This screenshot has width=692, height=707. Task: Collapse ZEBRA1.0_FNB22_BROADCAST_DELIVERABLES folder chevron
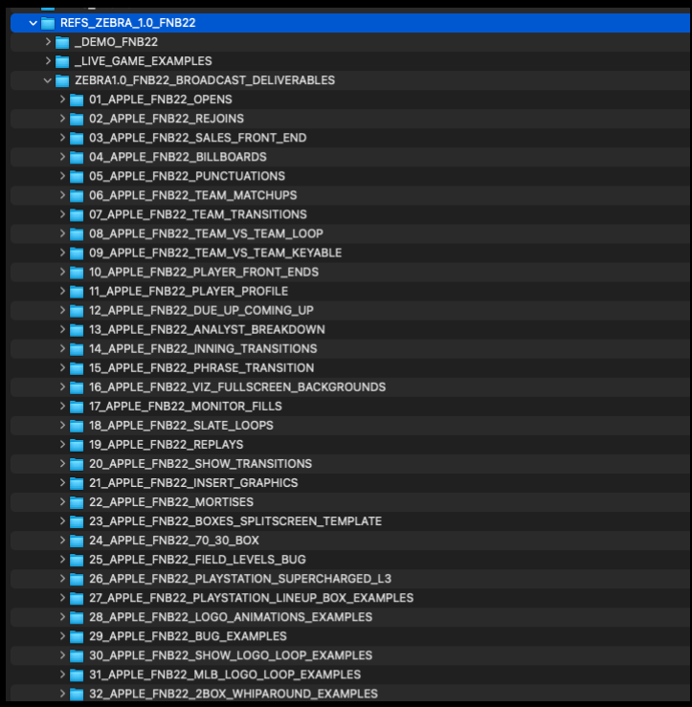coord(47,80)
